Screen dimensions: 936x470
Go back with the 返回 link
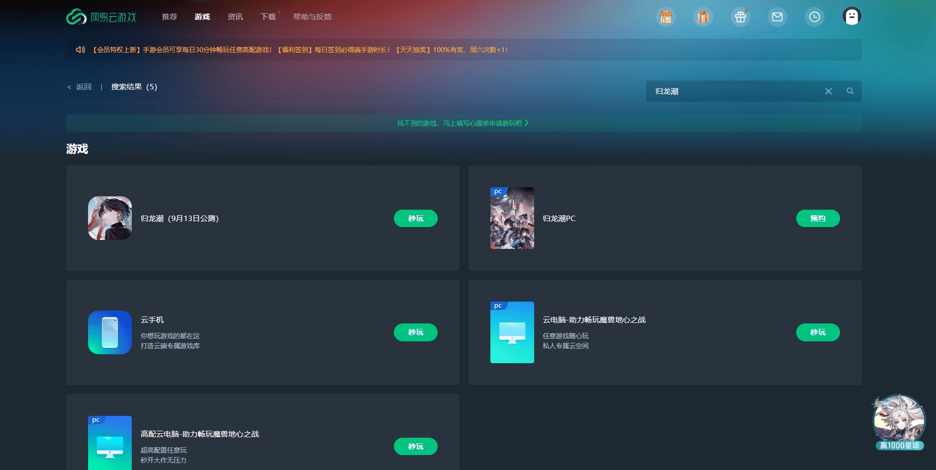tap(80, 87)
